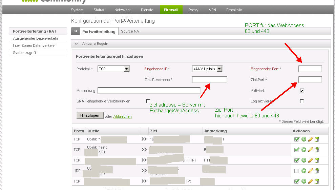Screen dimensions: 335x190
Task: Click the Abbrechen link
Action: click(122, 116)
